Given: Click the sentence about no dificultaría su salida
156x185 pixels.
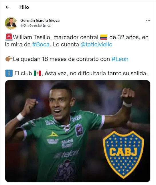Looking at the screenshot, I should (76, 73).
